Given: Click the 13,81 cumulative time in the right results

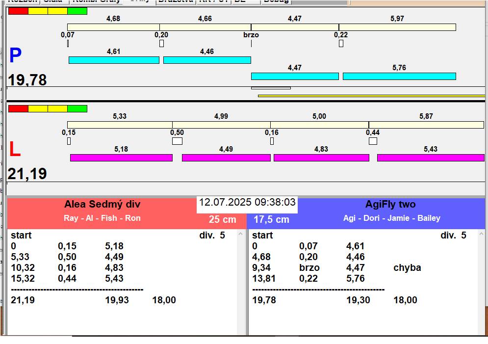Looking at the screenshot, I should [264, 278].
